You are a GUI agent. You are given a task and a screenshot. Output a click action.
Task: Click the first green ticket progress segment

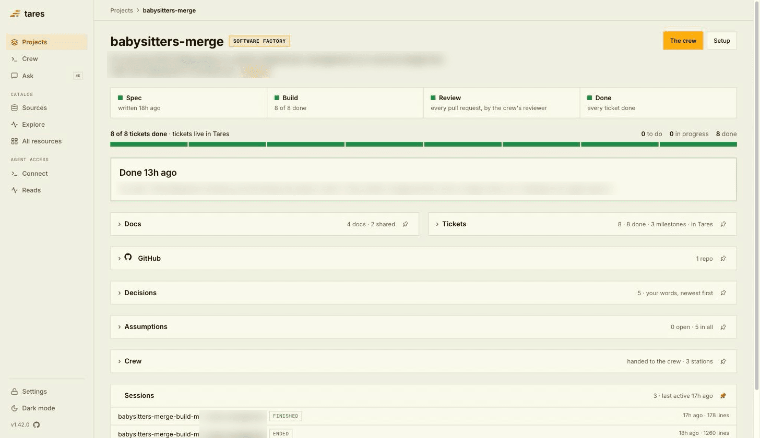tap(149, 144)
